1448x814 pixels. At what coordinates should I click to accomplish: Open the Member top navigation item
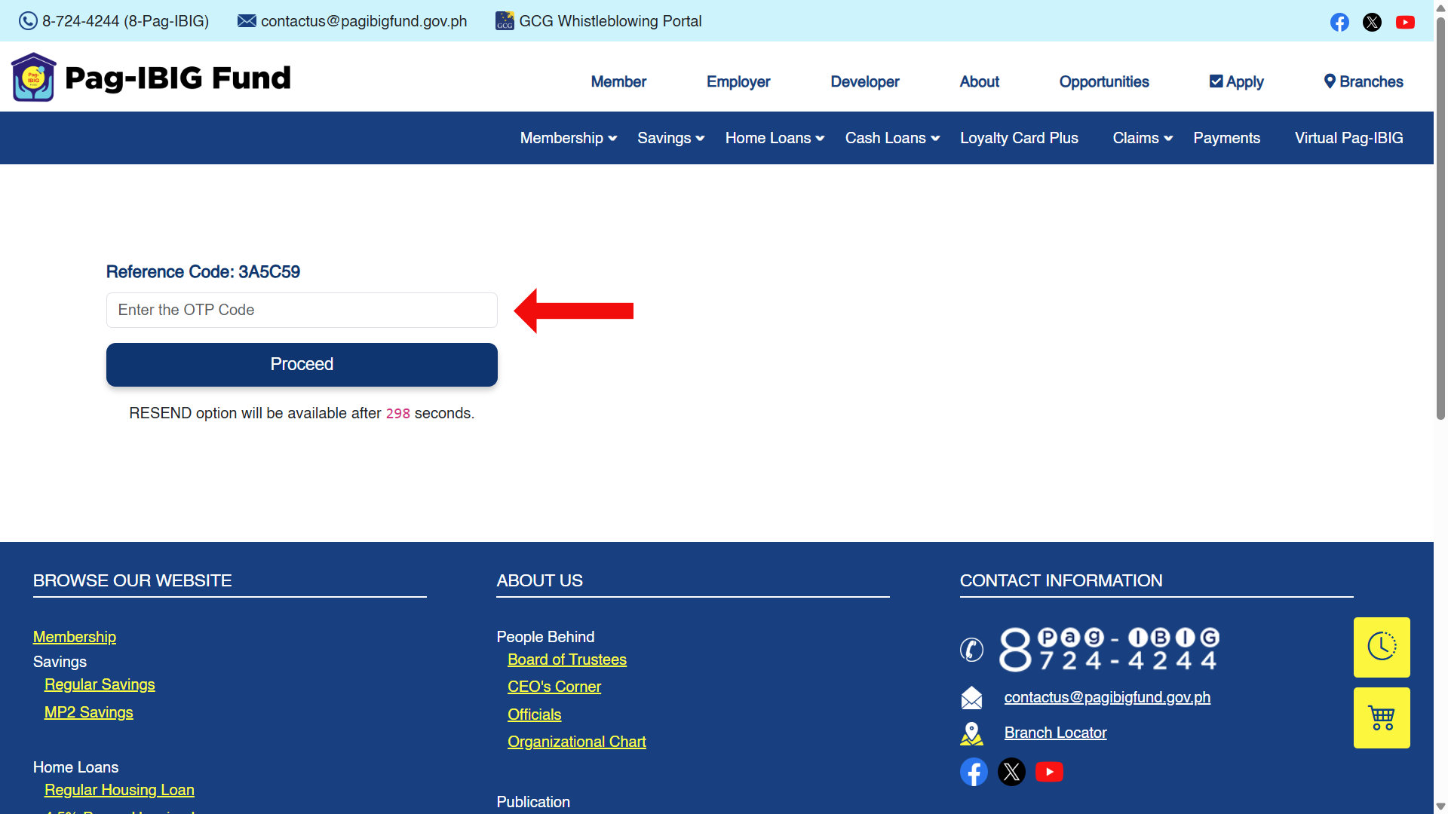pyautogui.click(x=618, y=81)
